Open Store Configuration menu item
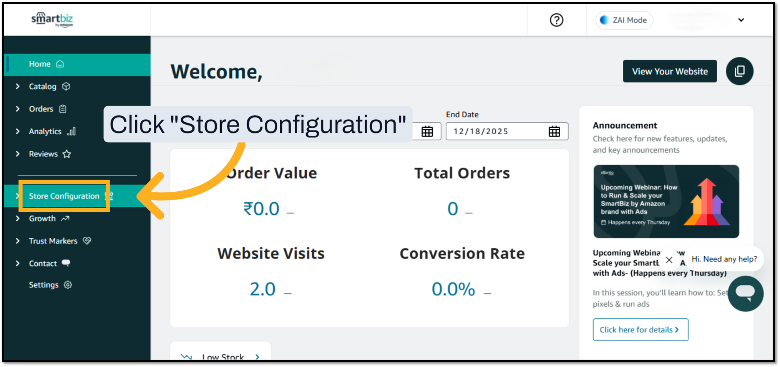This screenshot has width=780, height=367. coord(64,196)
